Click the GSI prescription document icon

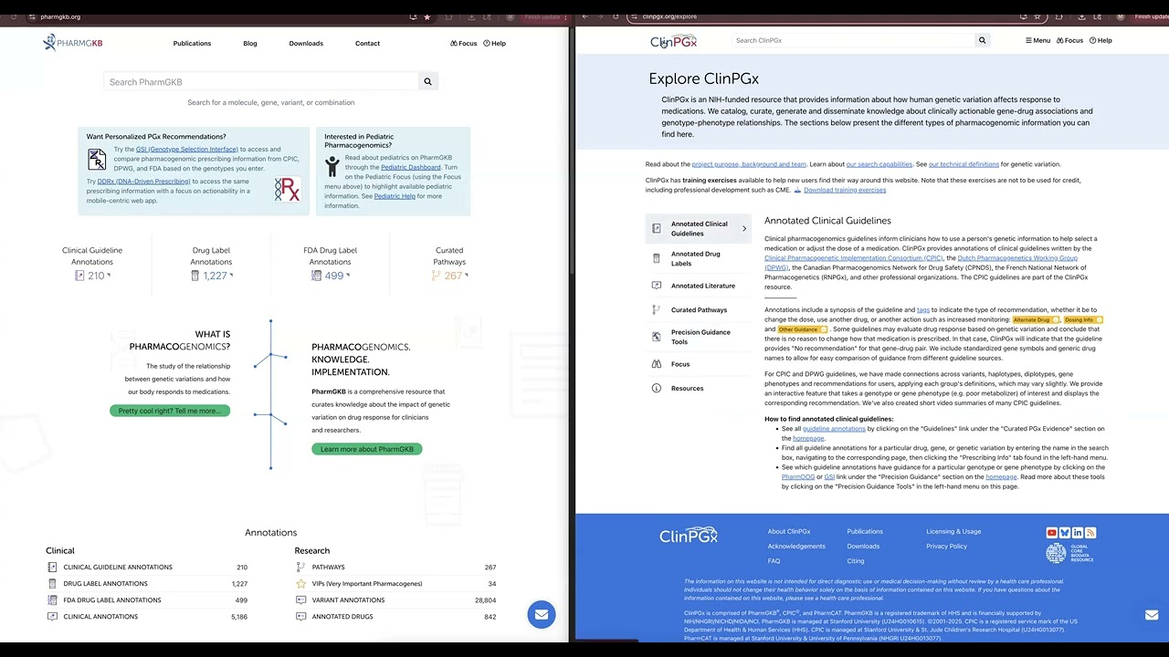[x=97, y=160]
